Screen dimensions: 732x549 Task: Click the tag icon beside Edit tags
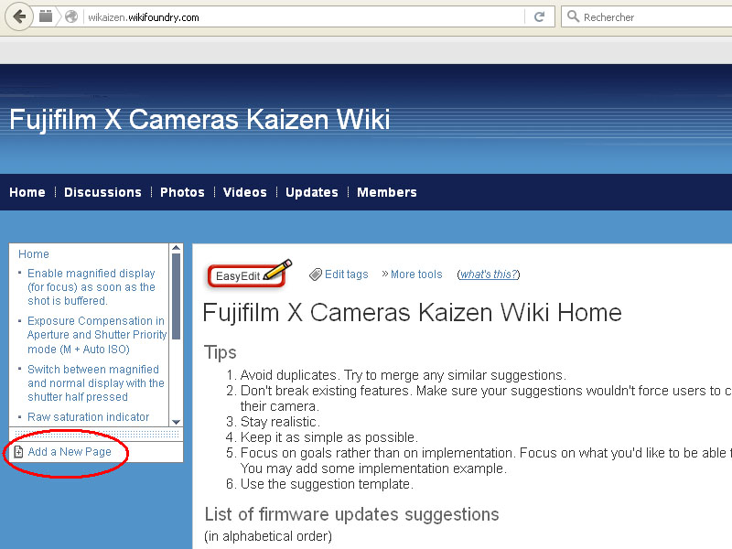(x=316, y=274)
